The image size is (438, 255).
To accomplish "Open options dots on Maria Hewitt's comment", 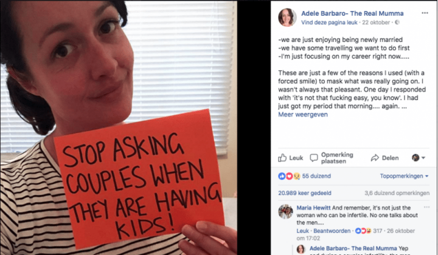I will pyautogui.click(x=426, y=207).
